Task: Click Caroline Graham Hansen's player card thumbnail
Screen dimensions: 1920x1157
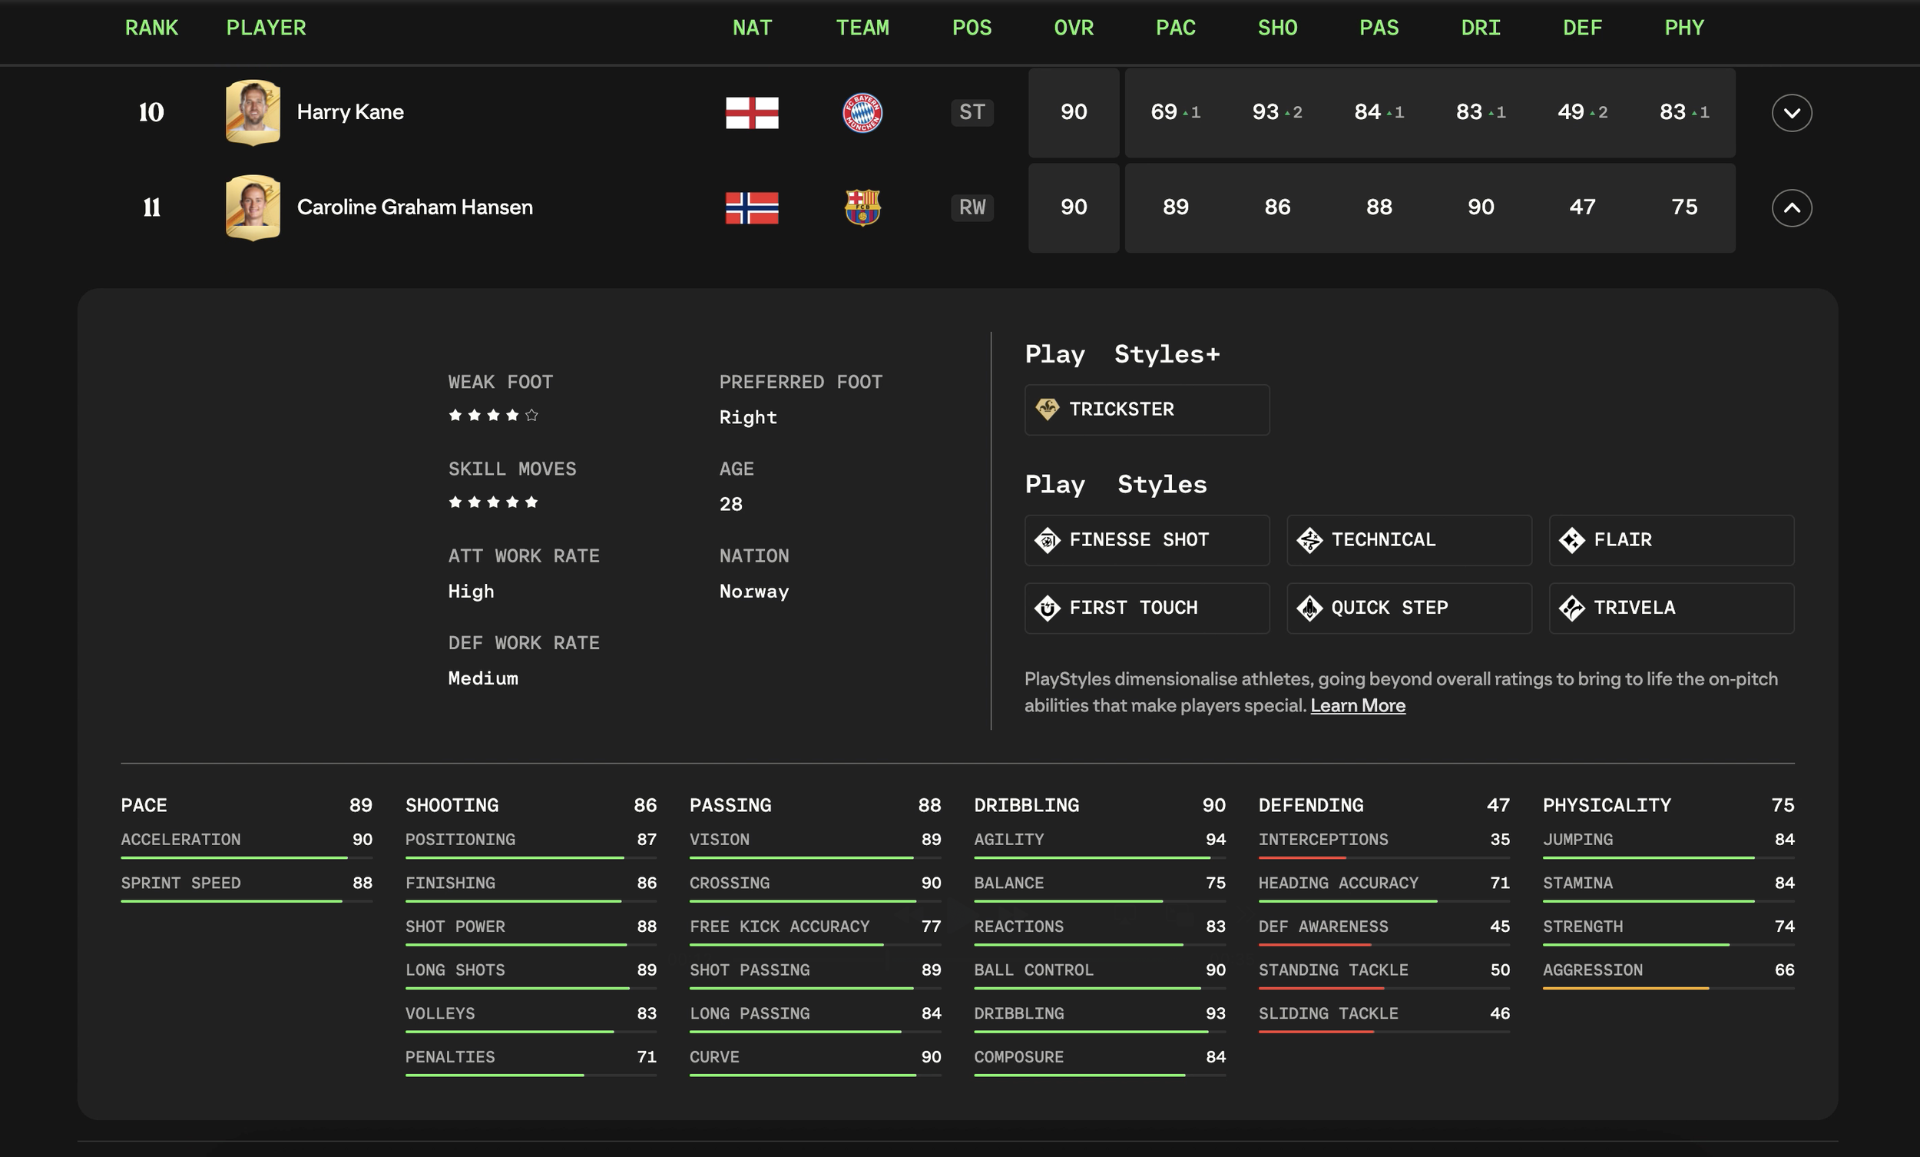Action: pyautogui.click(x=253, y=207)
